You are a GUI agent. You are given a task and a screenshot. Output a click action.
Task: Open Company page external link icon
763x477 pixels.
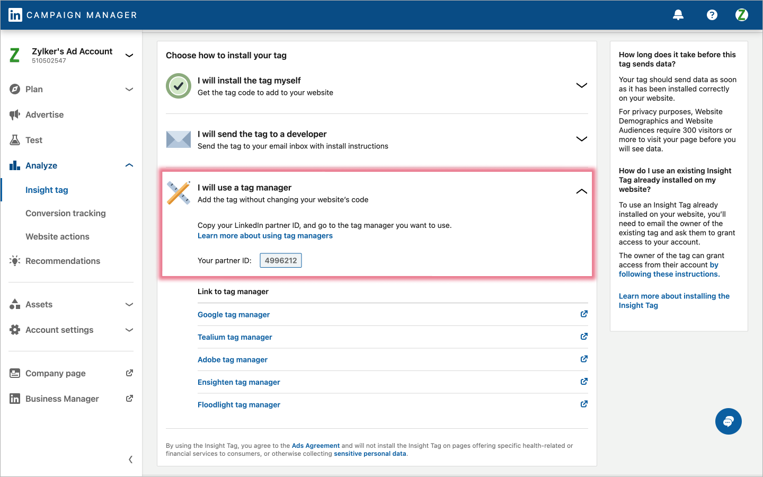tap(129, 373)
